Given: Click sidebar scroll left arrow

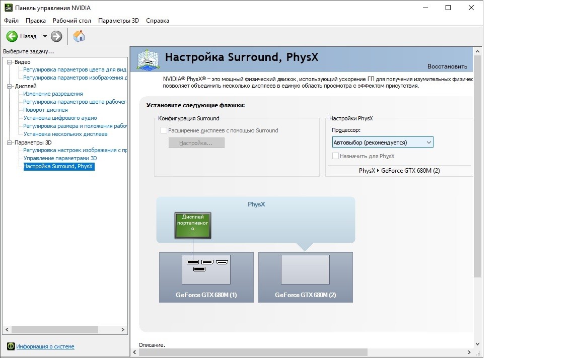Looking at the screenshot, I should (x=7, y=329).
